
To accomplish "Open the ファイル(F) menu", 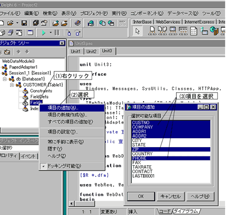I will 10,13.
